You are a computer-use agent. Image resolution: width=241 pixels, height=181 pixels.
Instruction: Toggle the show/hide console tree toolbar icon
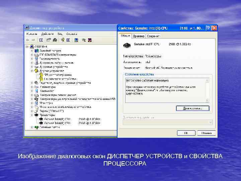click(x=41, y=40)
